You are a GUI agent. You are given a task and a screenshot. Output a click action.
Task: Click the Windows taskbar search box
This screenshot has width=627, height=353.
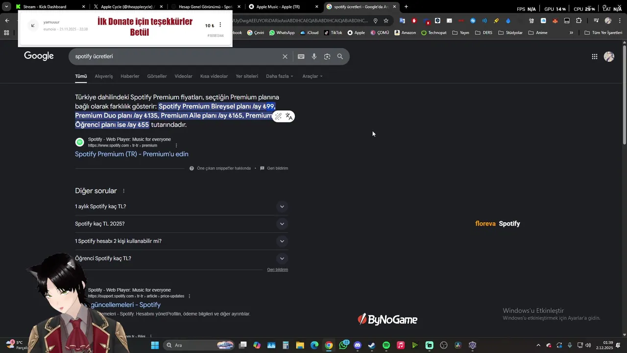coord(200,345)
